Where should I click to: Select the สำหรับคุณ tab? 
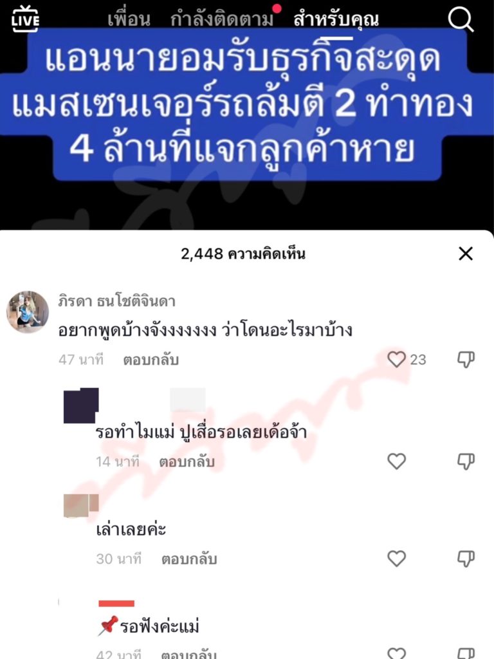[336, 19]
